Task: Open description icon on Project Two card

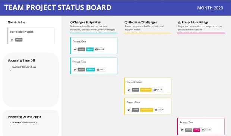Action: tap(75, 69)
